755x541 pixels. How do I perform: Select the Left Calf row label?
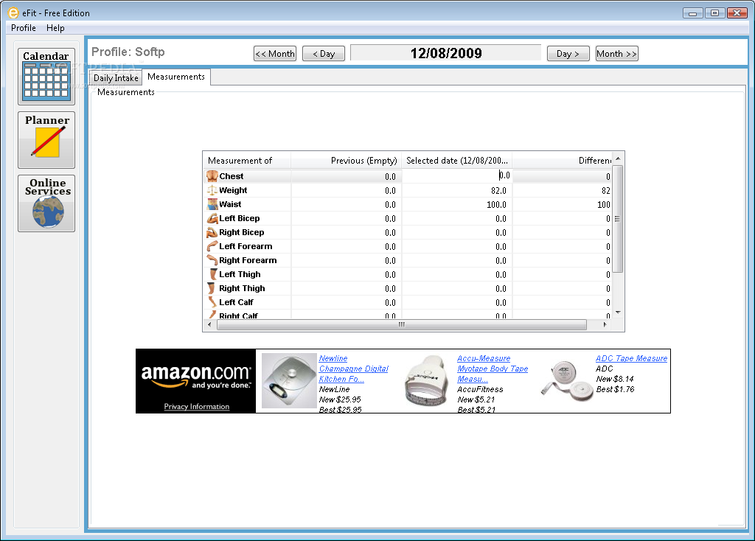236,301
